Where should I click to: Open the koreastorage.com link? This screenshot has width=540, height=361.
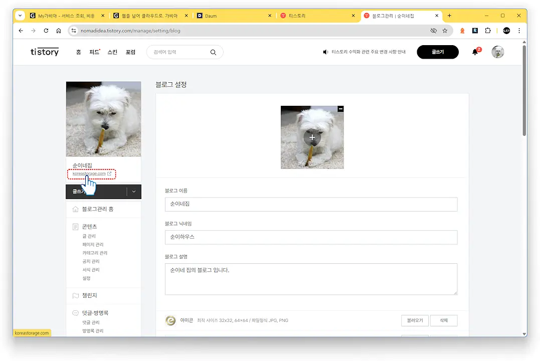coord(88,174)
